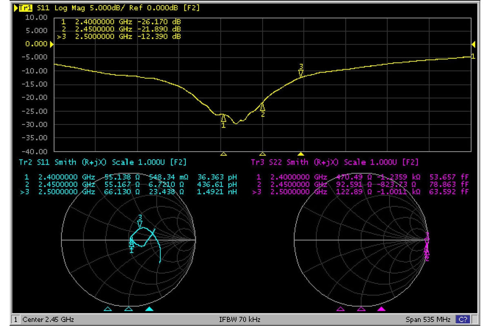Select the Tr3 S22 Smith trace title
This screenshot has width=490, height=326.
334,162
